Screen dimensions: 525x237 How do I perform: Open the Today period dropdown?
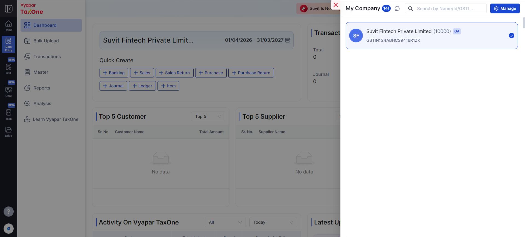pyautogui.click(x=273, y=222)
